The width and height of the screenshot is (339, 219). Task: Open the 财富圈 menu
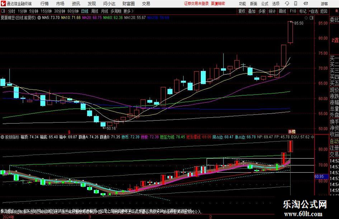128,4
